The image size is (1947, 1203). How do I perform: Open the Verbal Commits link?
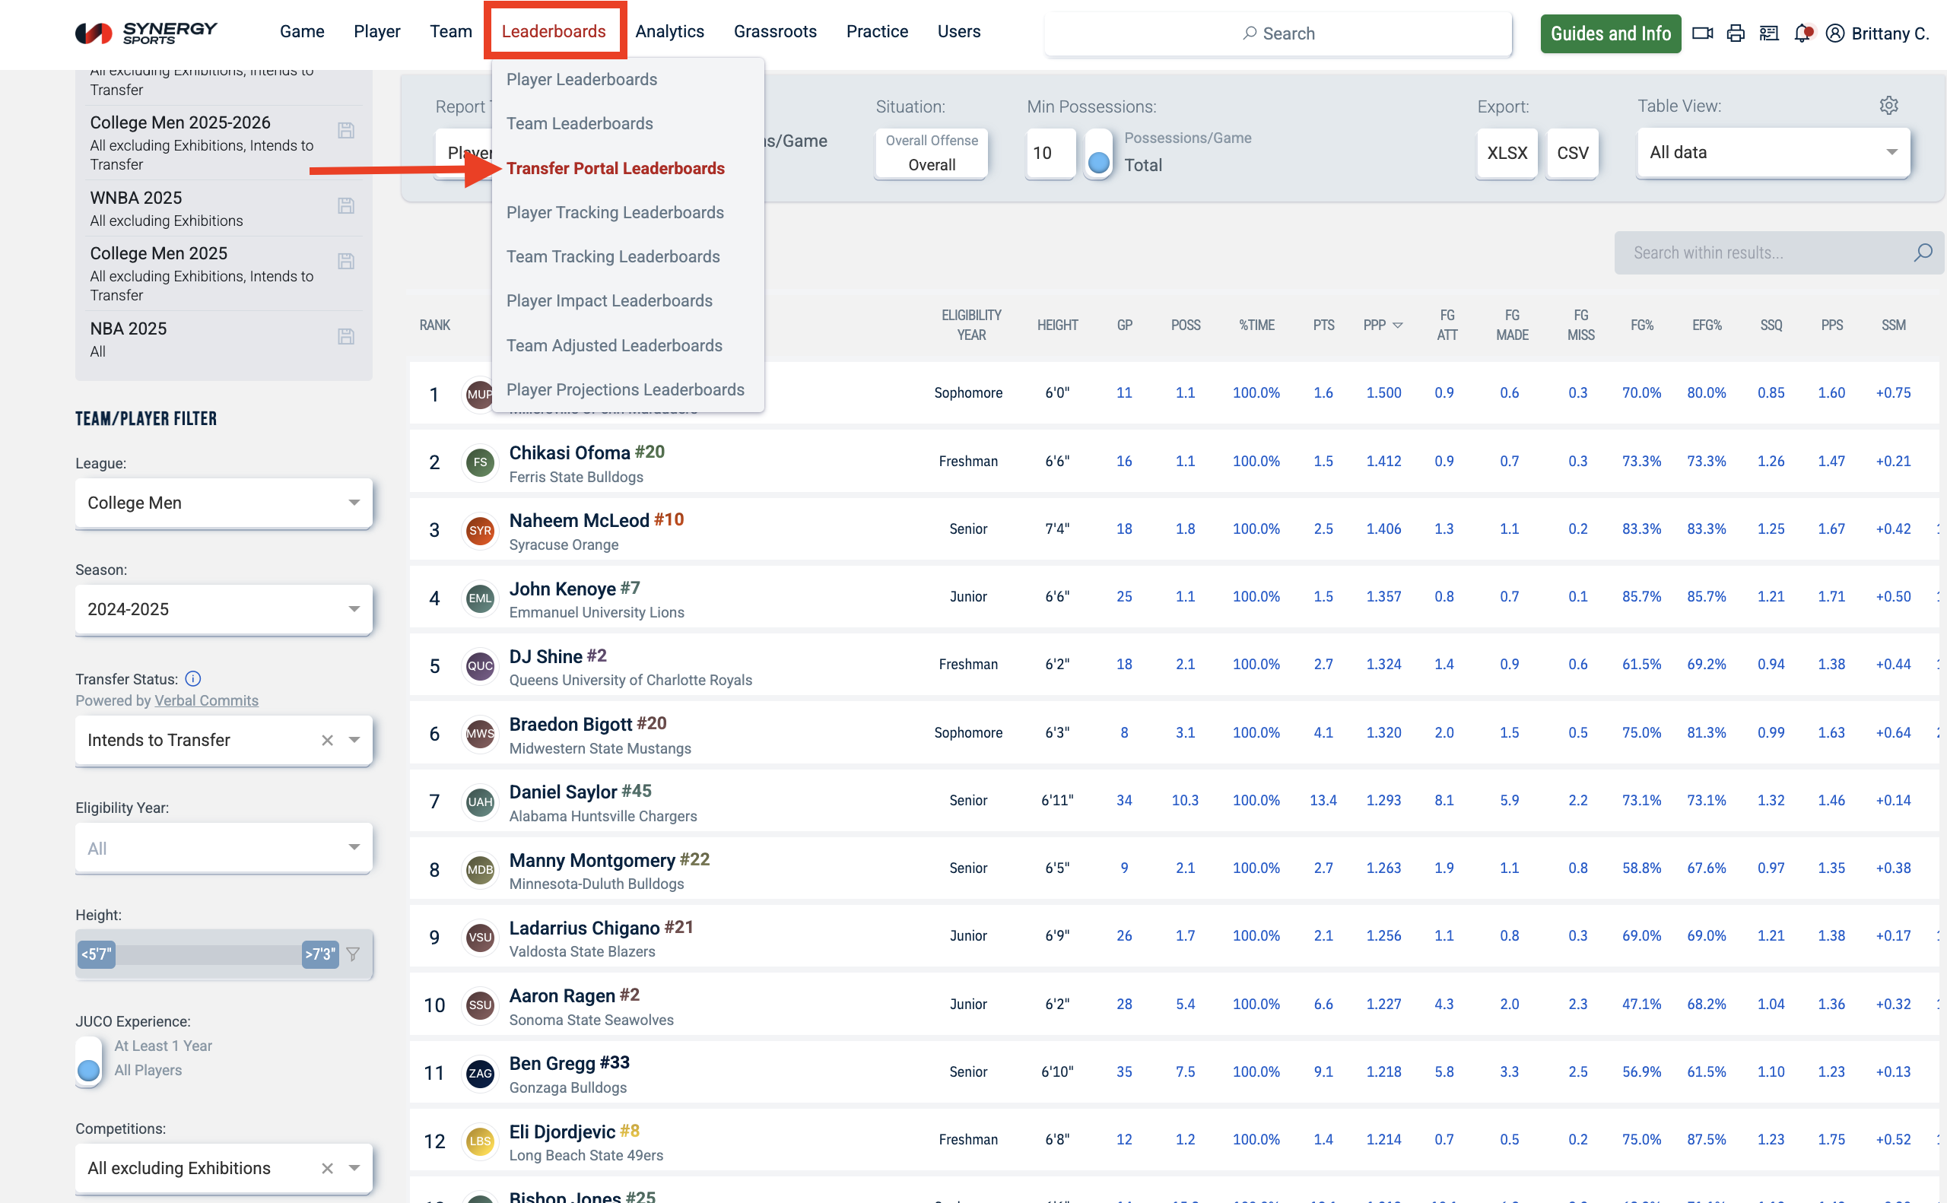tap(206, 700)
